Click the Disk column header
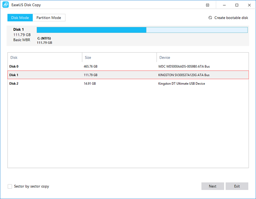This screenshot has width=256, height=199. pyautogui.click(x=45, y=57)
